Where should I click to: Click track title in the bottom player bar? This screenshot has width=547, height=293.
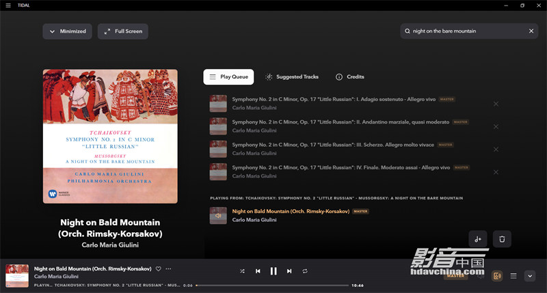point(92,268)
